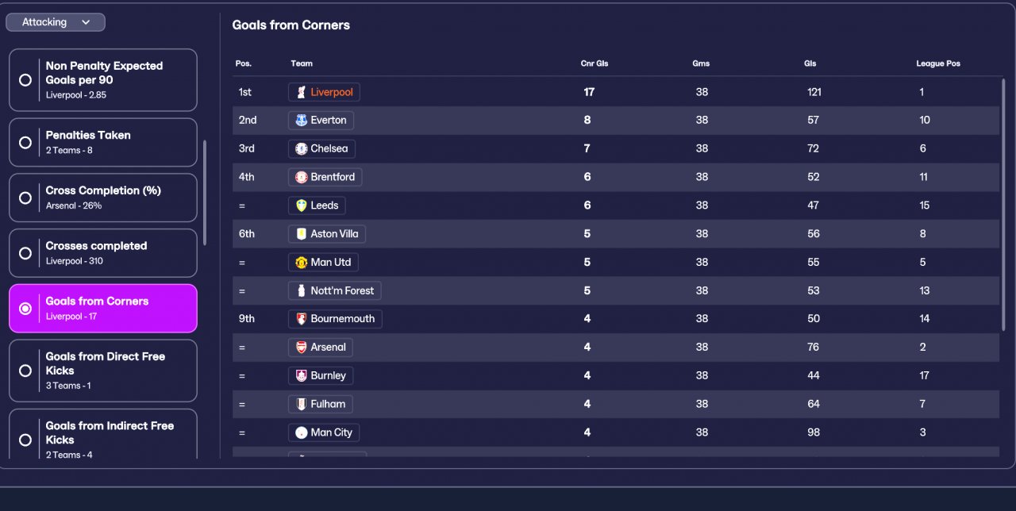Click the Man City club badge icon
The height and width of the screenshot is (511, 1016).
(x=301, y=432)
